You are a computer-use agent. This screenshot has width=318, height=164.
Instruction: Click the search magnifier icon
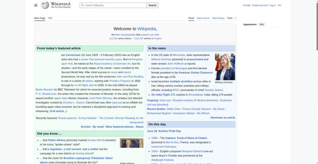click(x=82, y=5)
